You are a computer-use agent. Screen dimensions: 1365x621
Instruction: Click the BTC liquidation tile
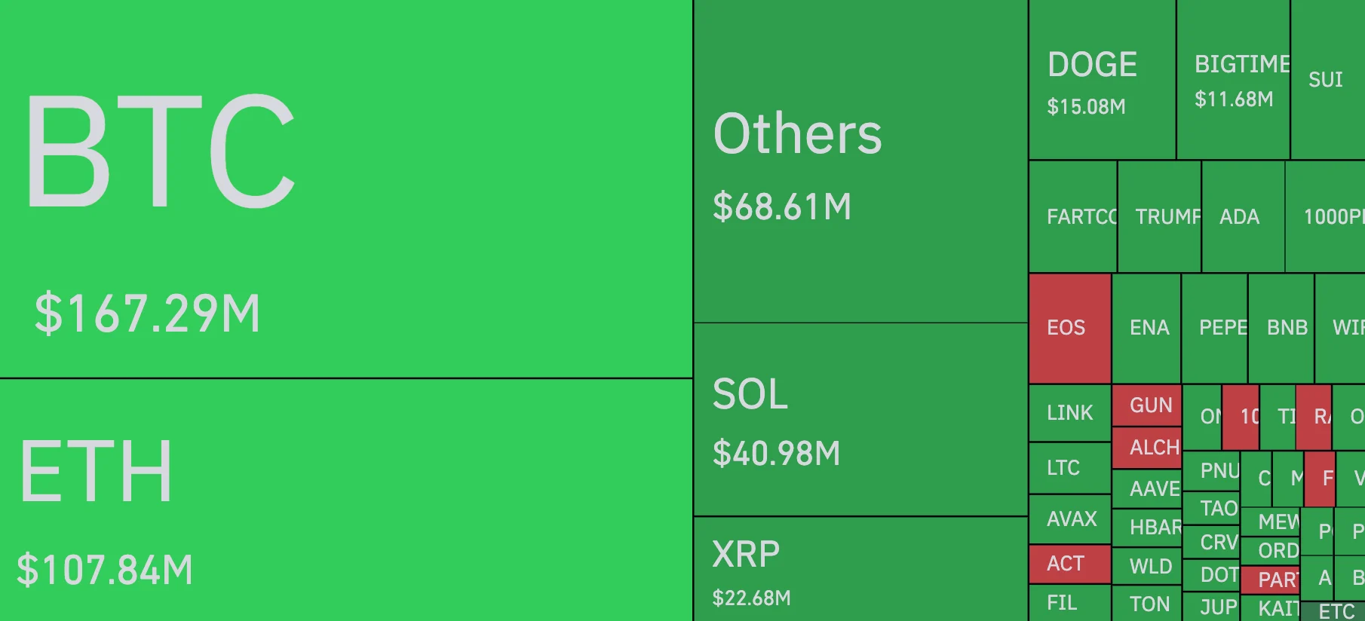[345, 188]
